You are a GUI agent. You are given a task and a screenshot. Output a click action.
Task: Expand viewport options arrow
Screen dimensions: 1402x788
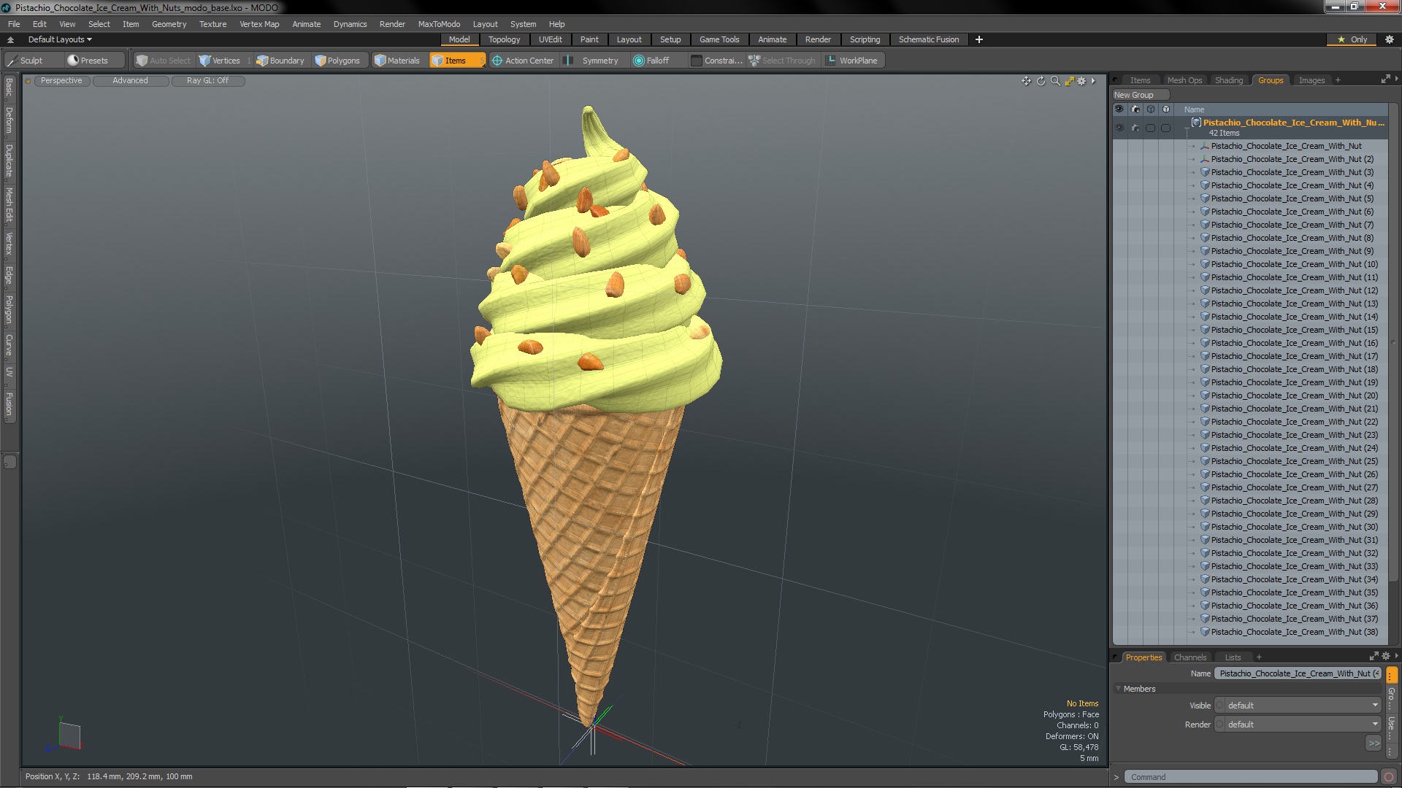coord(1093,81)
